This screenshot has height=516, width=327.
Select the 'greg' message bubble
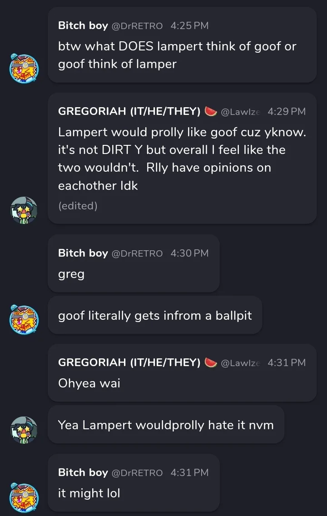(x=134, y=263)
